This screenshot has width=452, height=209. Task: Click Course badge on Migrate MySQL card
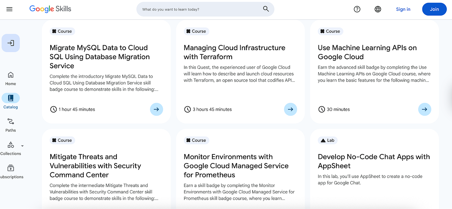point(62,31)
